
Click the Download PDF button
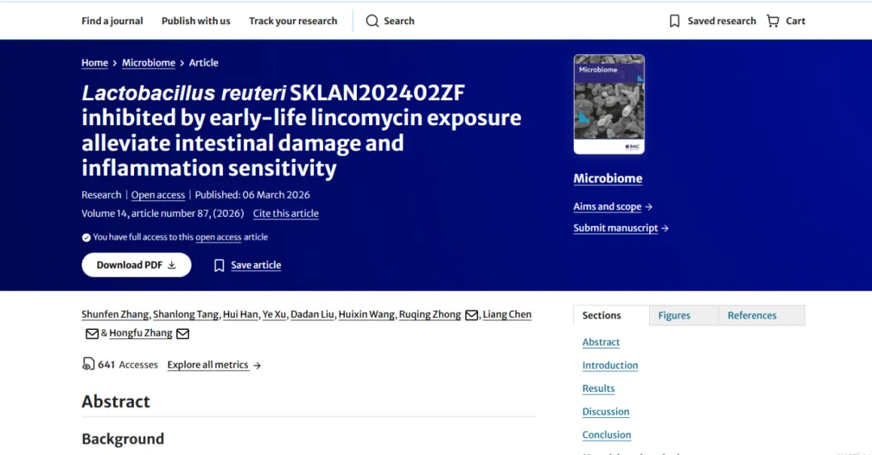136,265
